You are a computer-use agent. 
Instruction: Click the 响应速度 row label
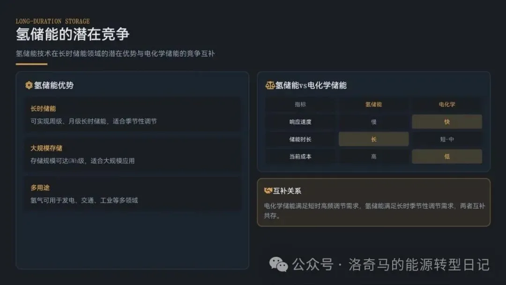[300, 122]
